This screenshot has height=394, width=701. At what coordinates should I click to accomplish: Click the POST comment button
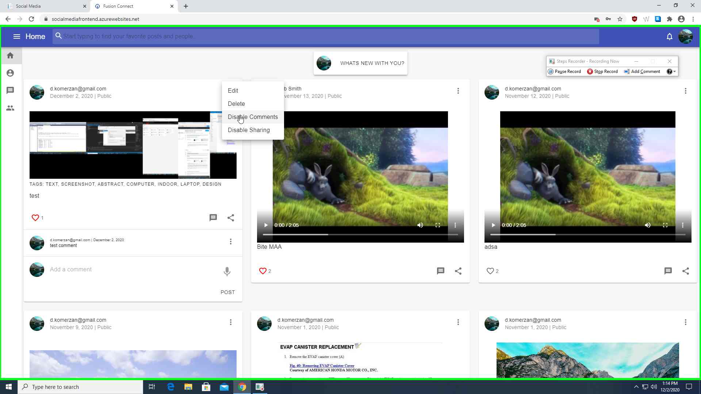coord(227,292)
